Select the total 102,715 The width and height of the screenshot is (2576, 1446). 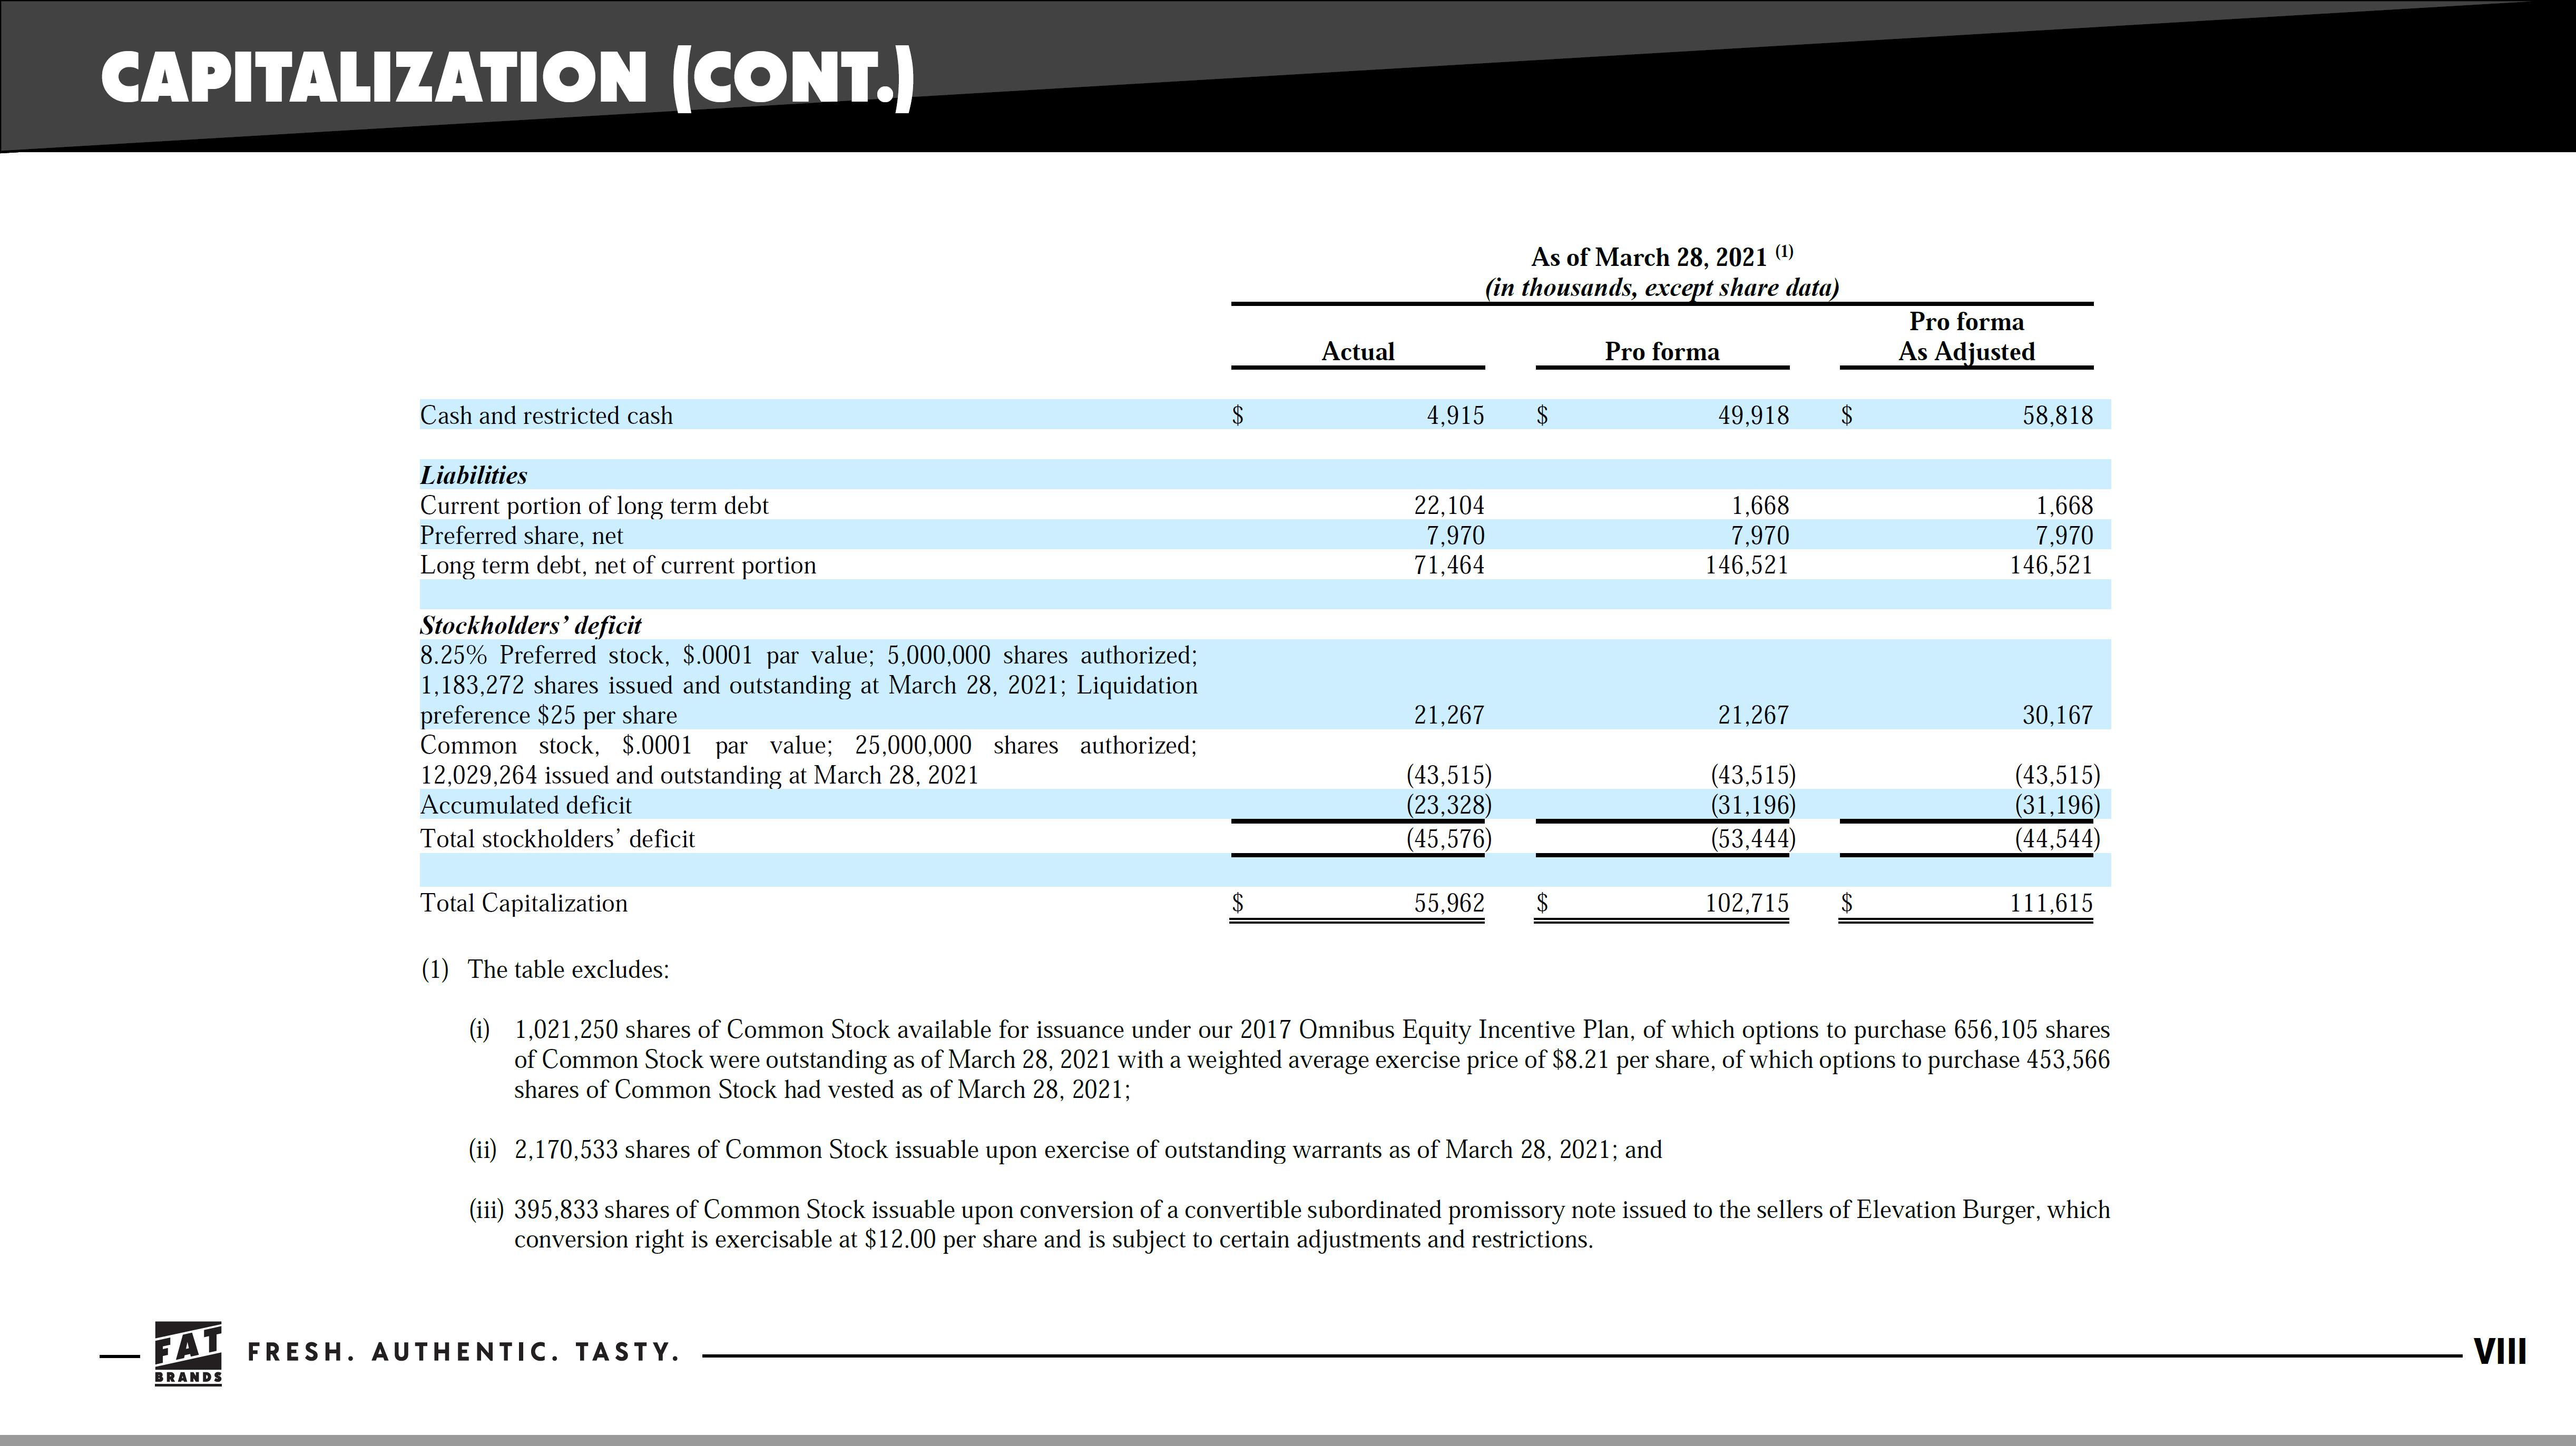point(1747,904)
